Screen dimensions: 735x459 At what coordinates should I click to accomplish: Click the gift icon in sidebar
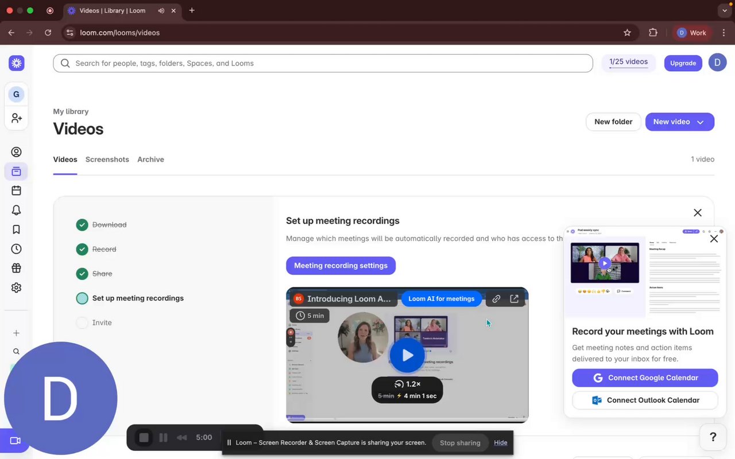[x=16, y=268]
